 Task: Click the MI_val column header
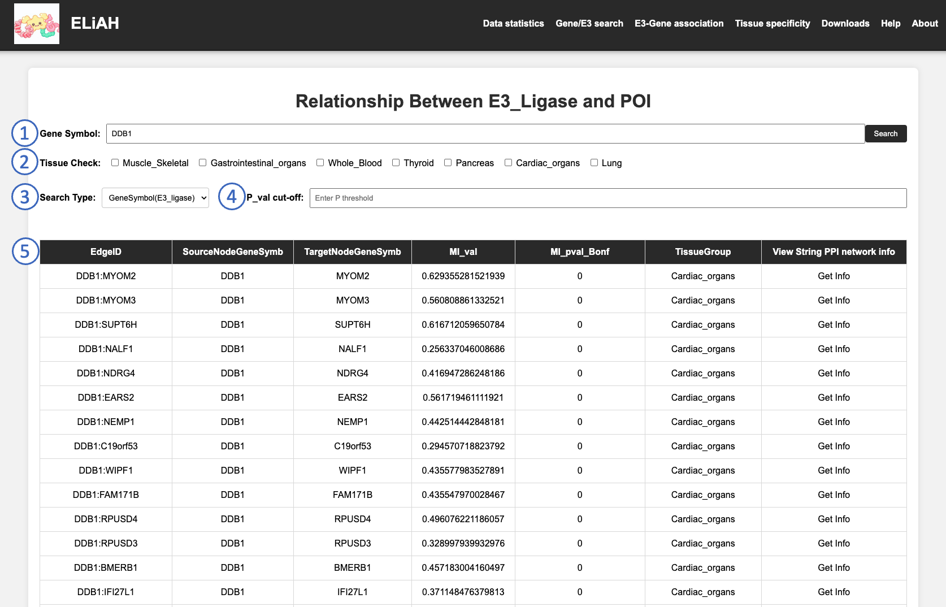tap(463, 252)
